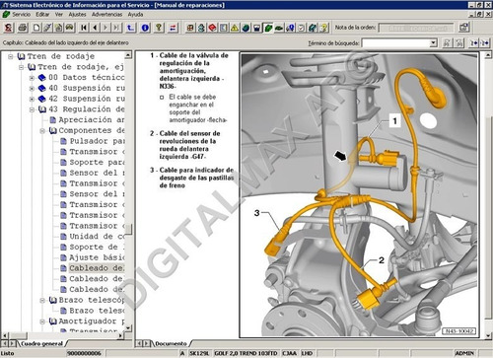Click the red book icon in toolbar
The image size is (493, 358).
(x=212, y=28)
